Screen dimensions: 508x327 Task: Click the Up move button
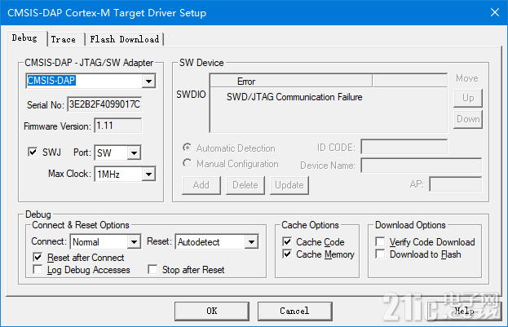[x=468, y=98]
